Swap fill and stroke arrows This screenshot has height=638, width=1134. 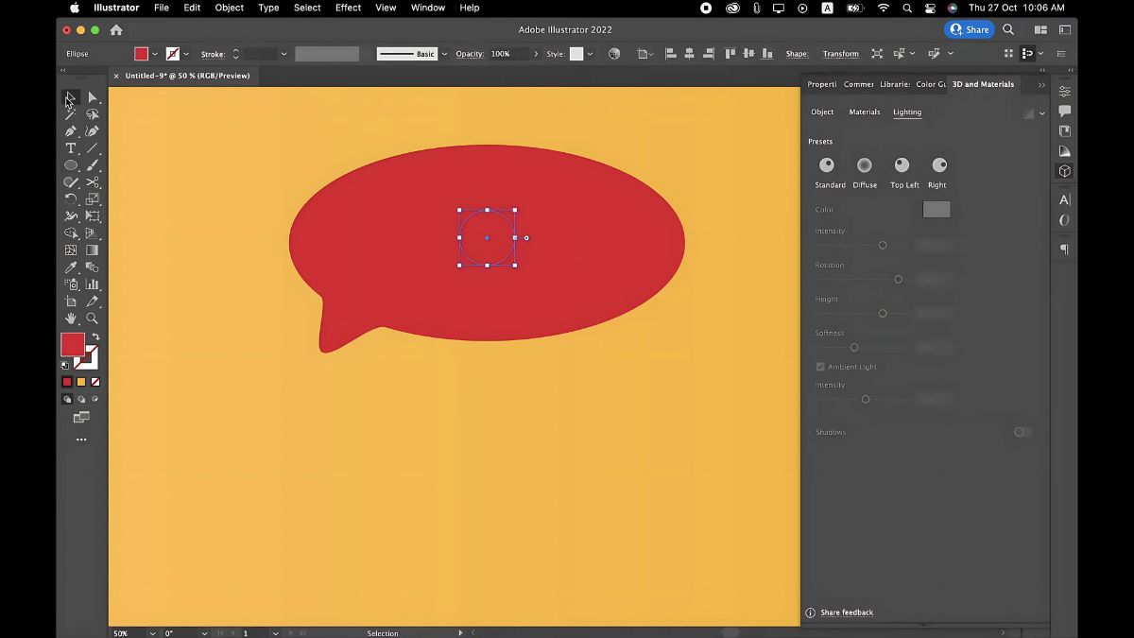[x=94, y=336]
